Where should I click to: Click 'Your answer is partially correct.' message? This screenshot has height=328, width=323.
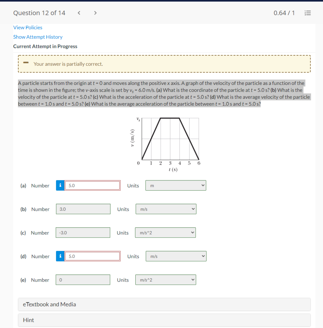click(68, 64)
